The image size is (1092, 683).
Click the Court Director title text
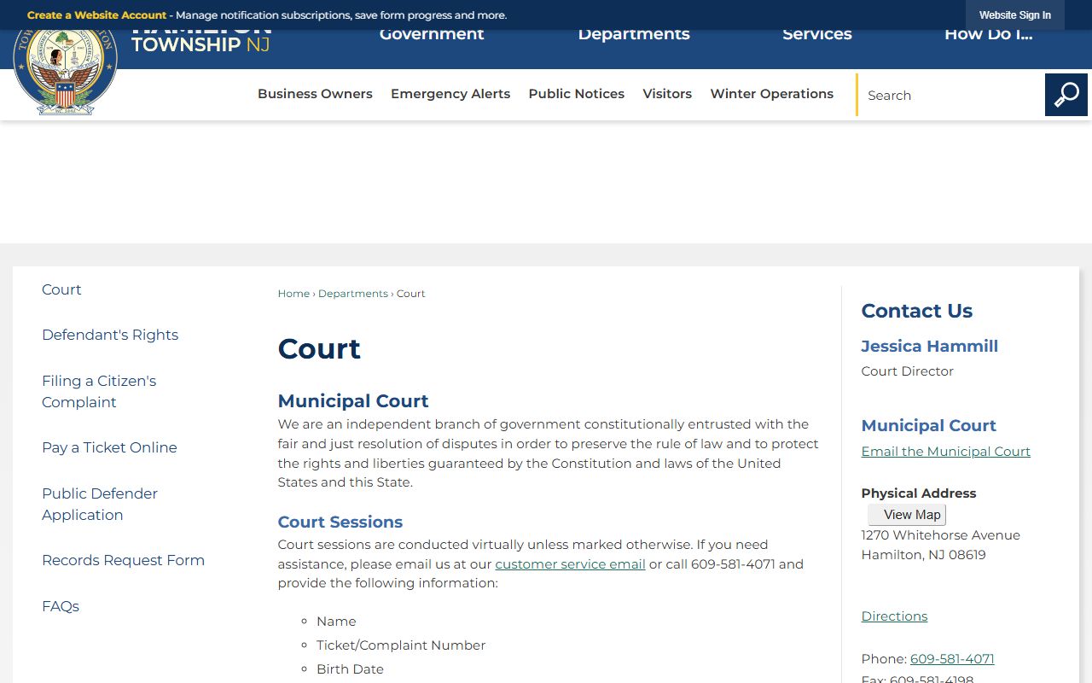[907, 371]
